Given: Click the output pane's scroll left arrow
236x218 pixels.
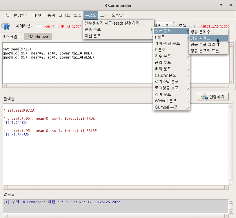Looking at the screenshot, I should [x=5, y=188].
